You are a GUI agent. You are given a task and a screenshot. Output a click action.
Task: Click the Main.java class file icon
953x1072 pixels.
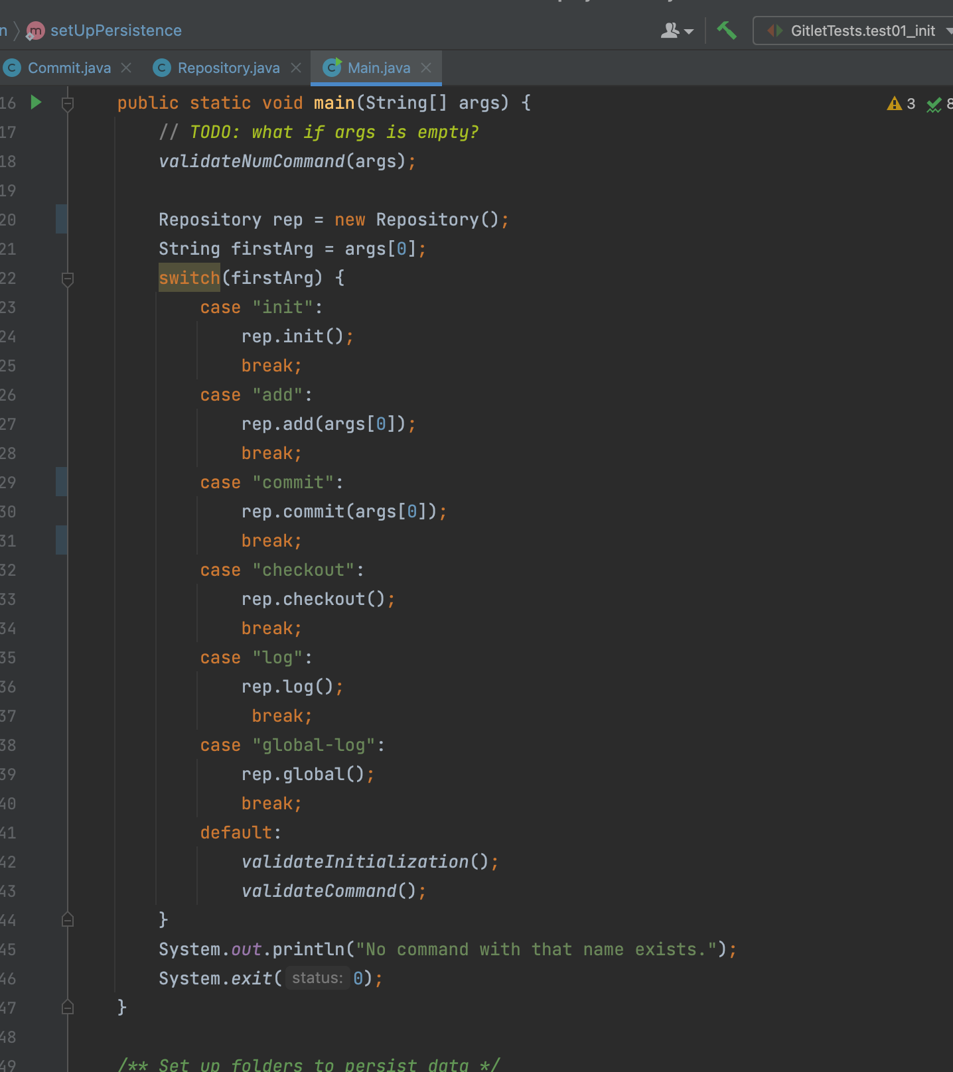click(332, 68)
